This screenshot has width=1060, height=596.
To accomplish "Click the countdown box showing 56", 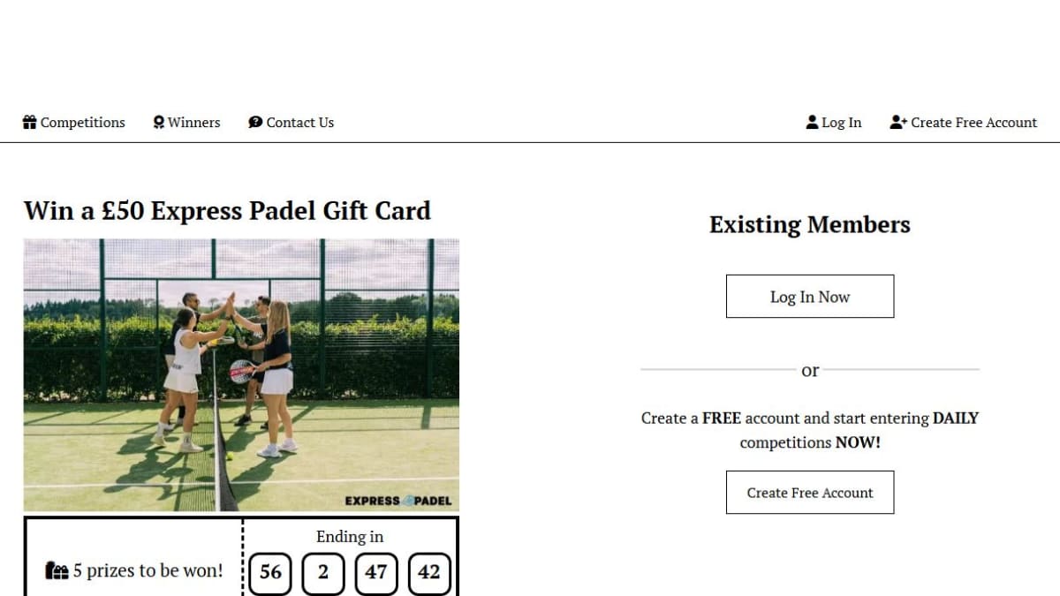I will (271, 573).
